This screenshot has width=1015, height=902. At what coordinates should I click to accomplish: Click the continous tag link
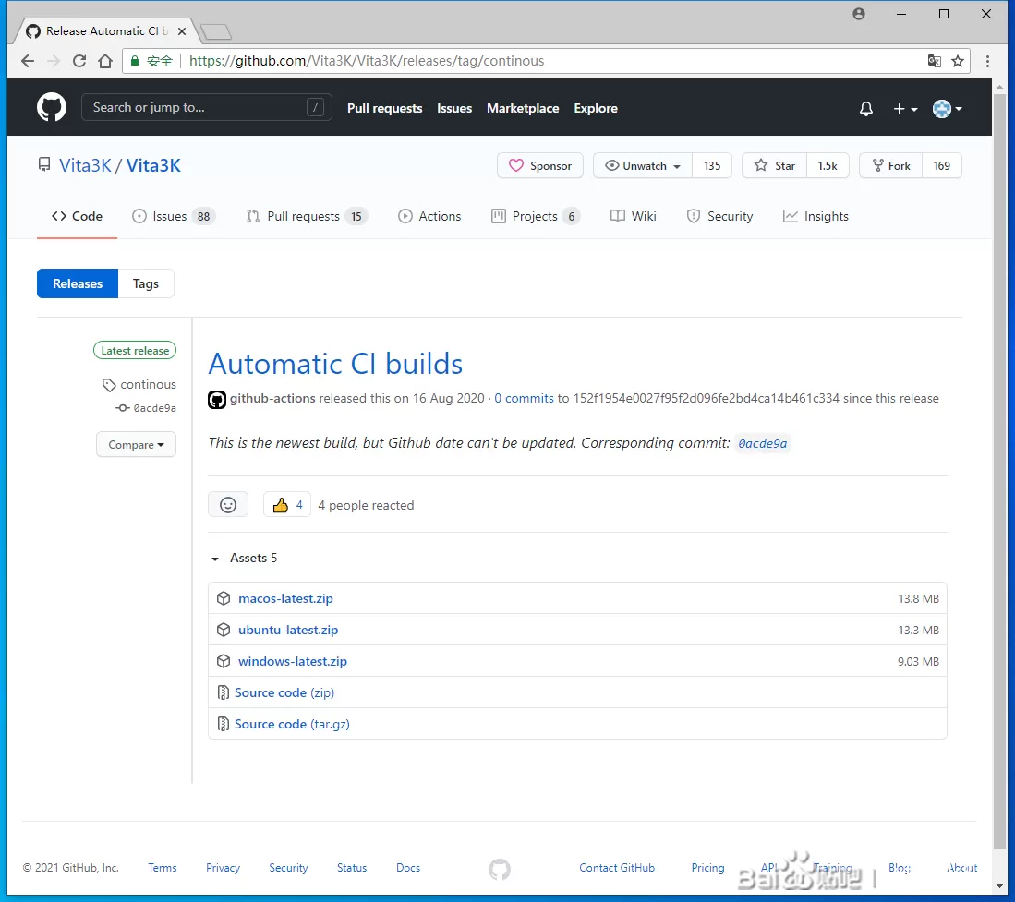[139, 384]
